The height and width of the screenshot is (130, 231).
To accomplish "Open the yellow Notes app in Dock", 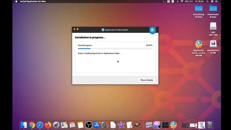I will [80, 125].
